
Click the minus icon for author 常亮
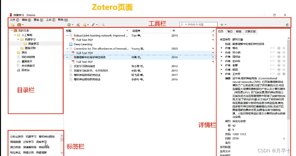[x=279, y=48]
